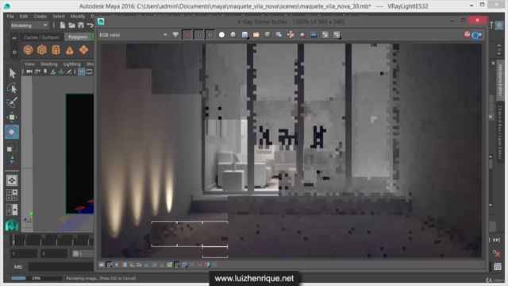
Task: Click the Open Scene folder icon
Action: [71, 25]
